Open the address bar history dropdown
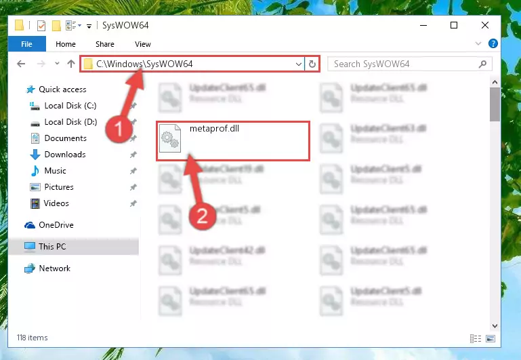 pyautogui.click(x=298, y=64)
